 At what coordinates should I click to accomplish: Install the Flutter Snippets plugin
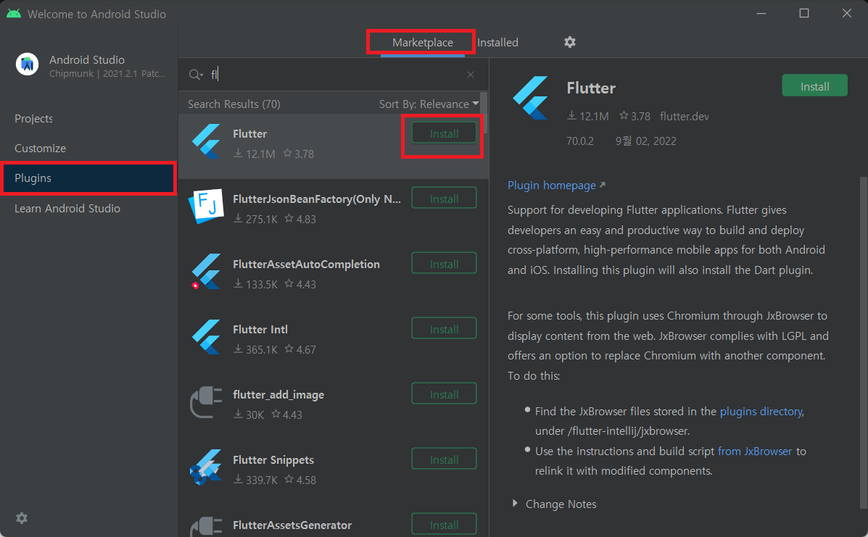[x=444, y=459]
